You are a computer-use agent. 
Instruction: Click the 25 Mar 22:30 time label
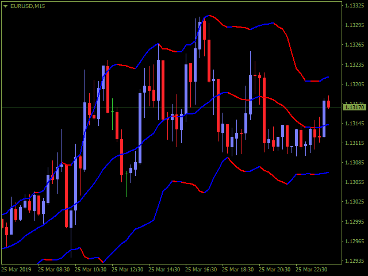coord(312,270)
